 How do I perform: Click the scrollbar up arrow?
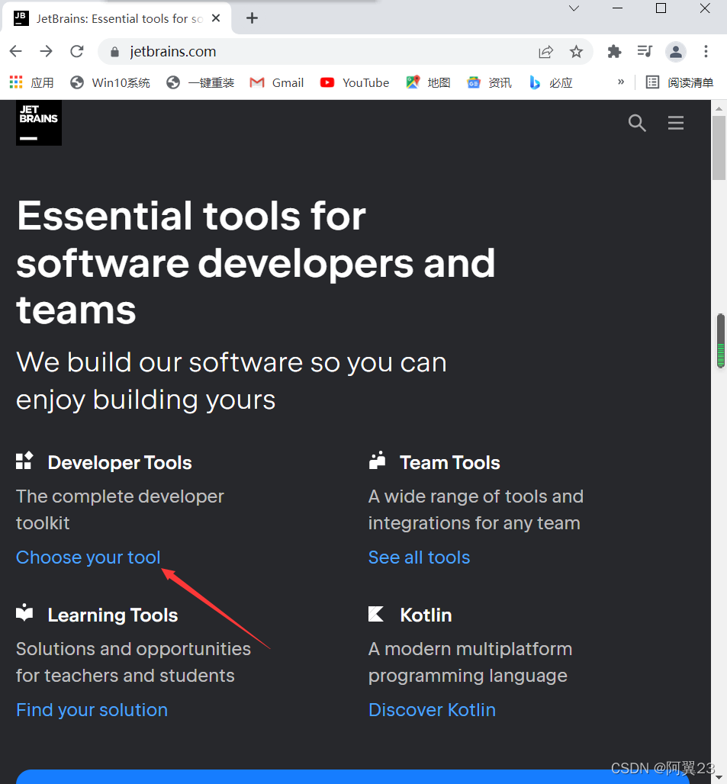pyautogui.click(x=719, y=108)
